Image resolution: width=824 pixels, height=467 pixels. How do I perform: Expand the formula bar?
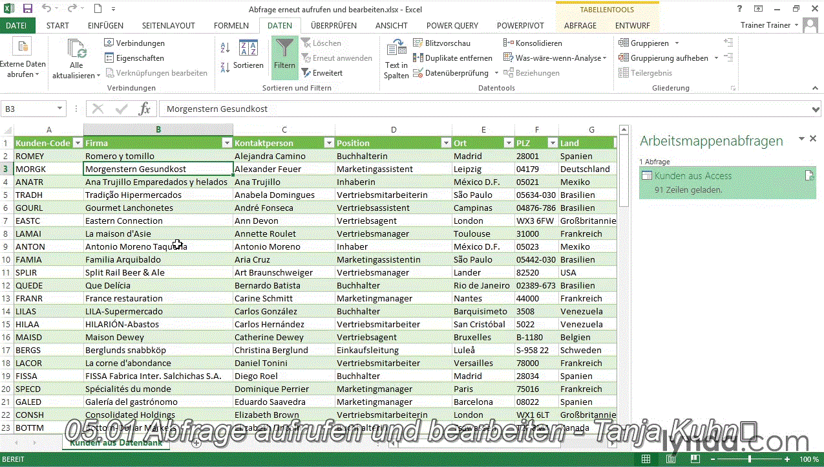816,109
